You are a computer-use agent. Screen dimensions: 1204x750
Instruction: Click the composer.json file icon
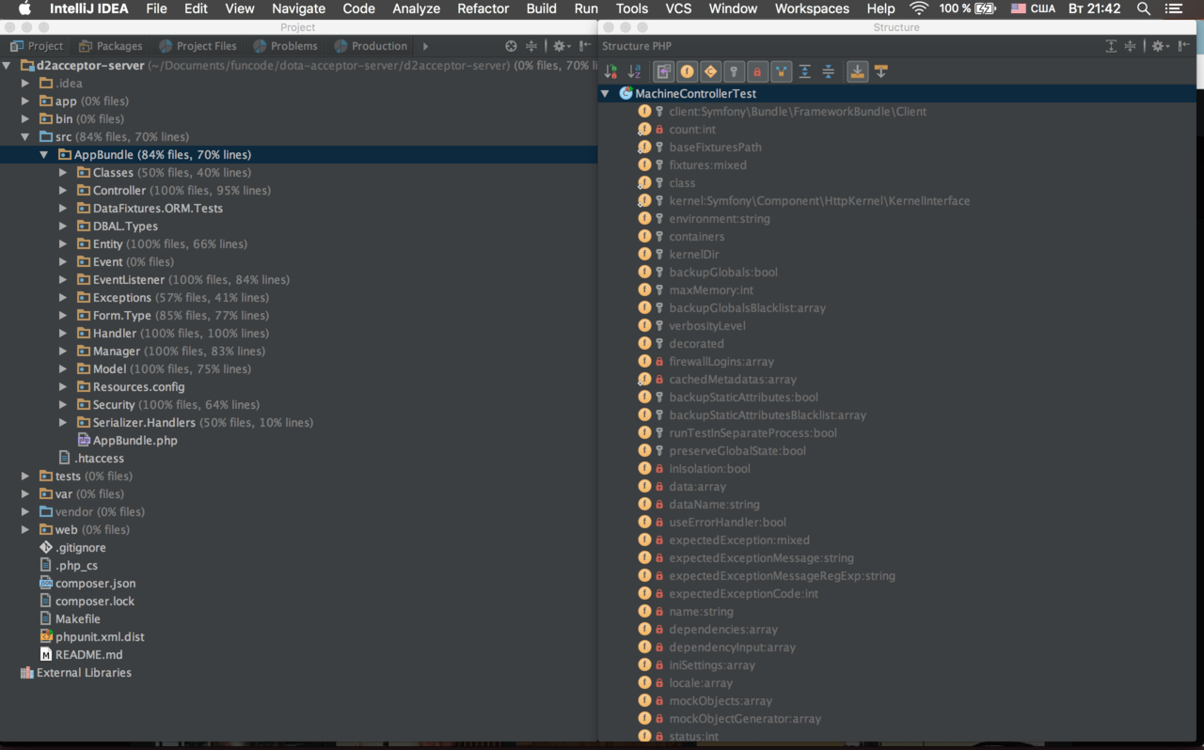point(46,584)
